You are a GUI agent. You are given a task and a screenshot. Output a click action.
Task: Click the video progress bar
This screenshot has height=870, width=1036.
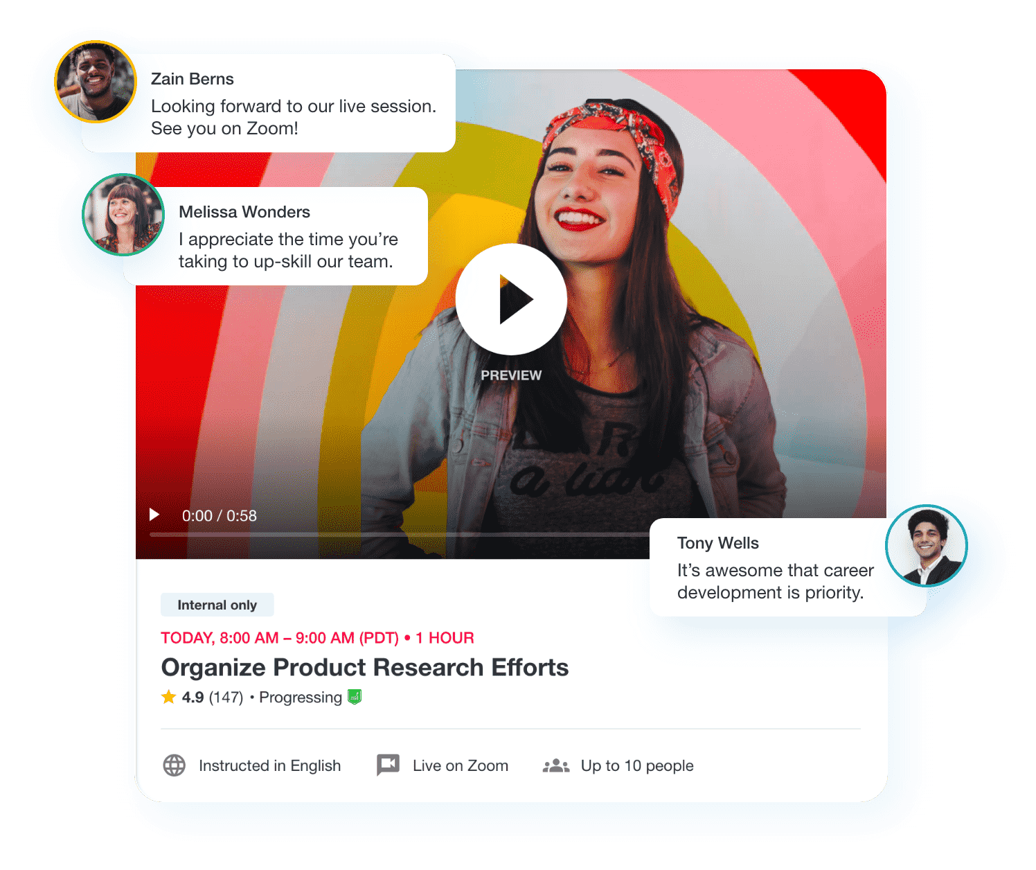pos(400,535)
